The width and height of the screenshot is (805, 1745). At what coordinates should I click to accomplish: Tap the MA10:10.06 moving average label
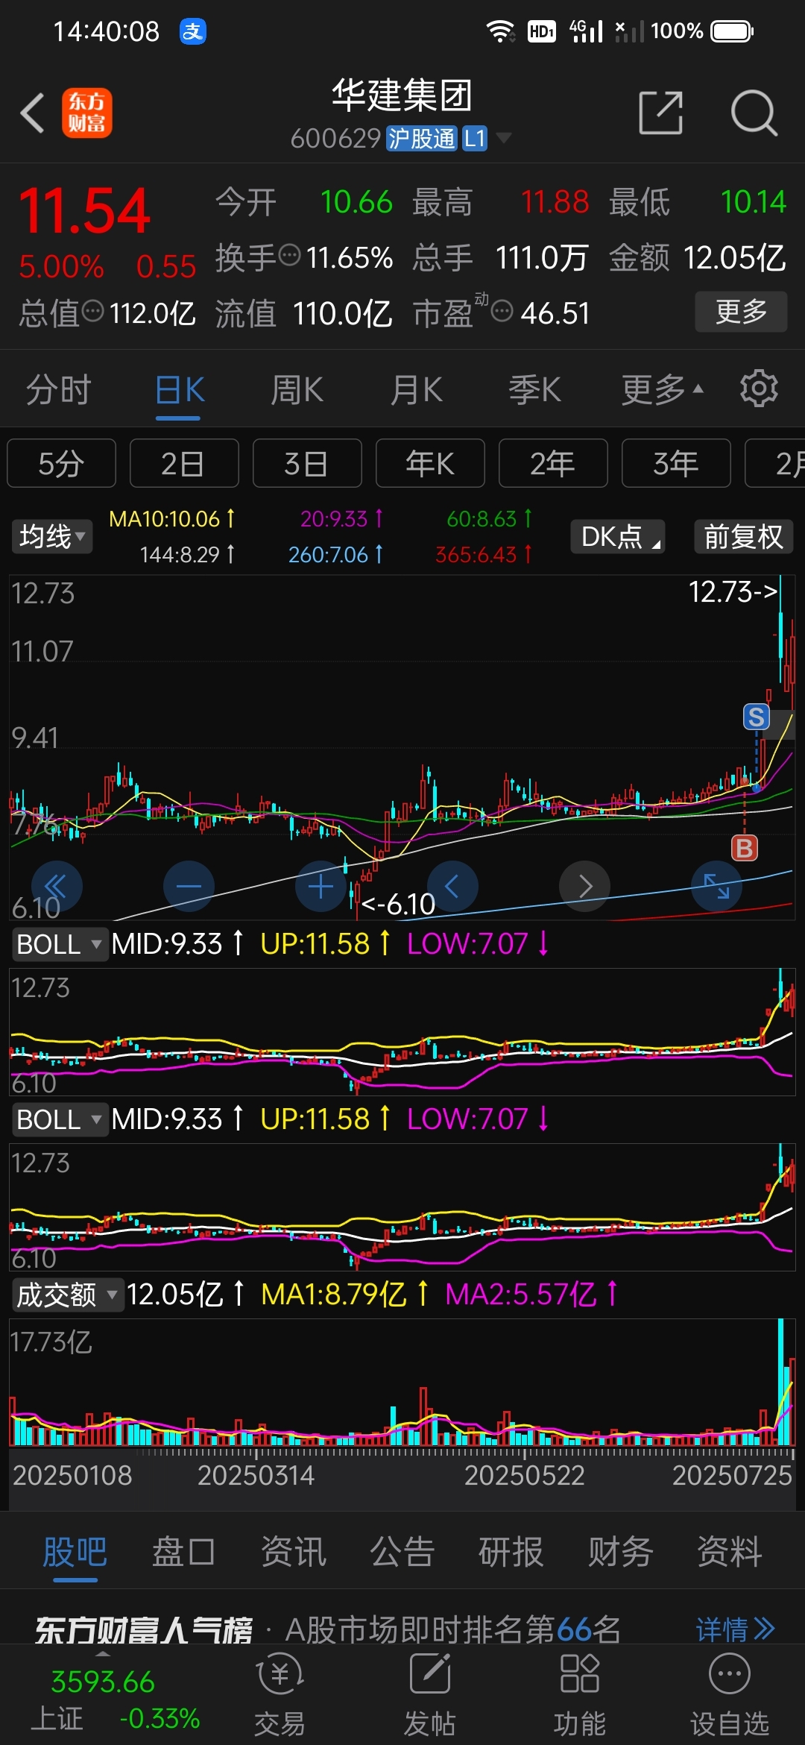(x=172, y=518)
